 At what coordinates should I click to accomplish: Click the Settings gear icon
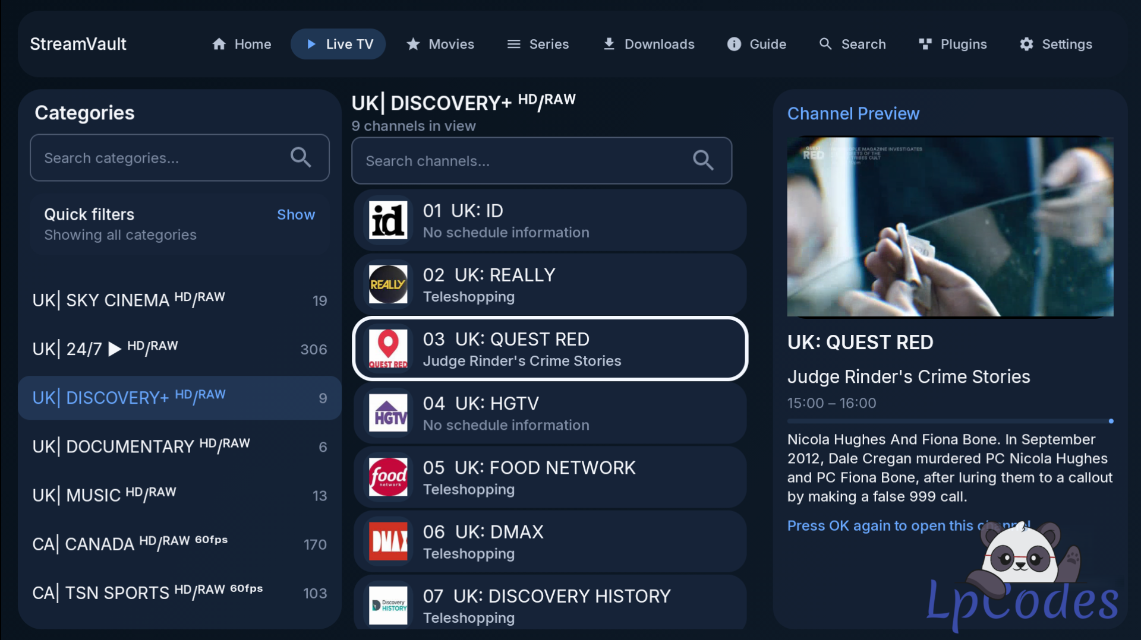coord(1026,44)
